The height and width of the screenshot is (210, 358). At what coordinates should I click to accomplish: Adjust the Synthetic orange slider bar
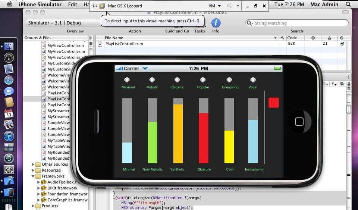coord(178,131)
